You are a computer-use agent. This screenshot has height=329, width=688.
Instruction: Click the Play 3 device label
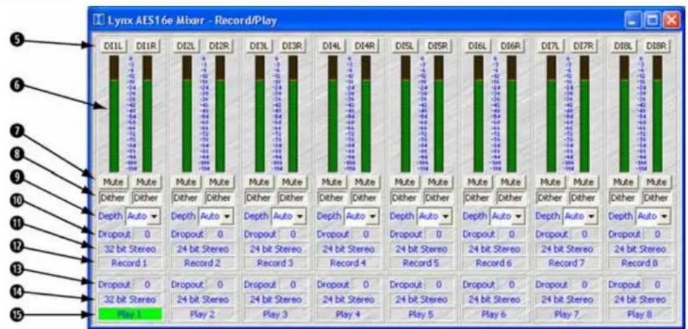pyautogui.click(x=276, y=313)
